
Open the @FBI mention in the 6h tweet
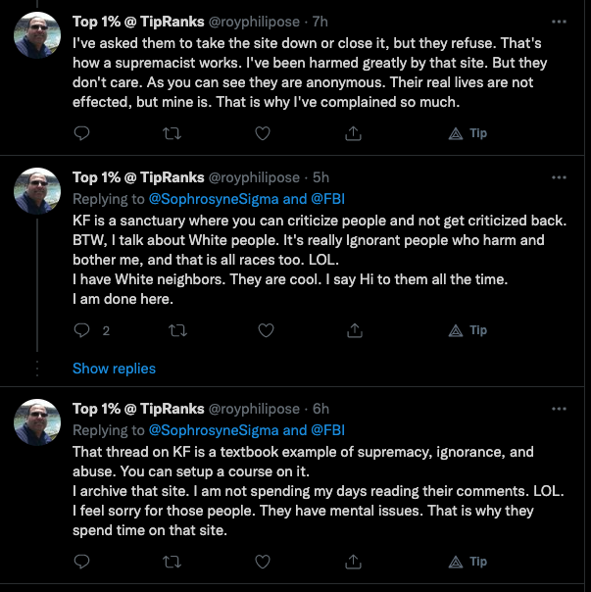click(327, 430)
